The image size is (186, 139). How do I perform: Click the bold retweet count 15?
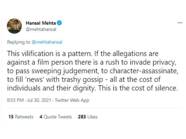(x=11, y=117)
